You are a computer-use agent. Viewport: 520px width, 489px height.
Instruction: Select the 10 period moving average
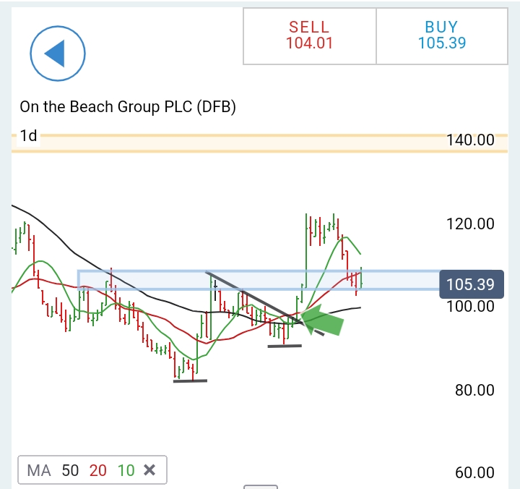tap(126, 470)
